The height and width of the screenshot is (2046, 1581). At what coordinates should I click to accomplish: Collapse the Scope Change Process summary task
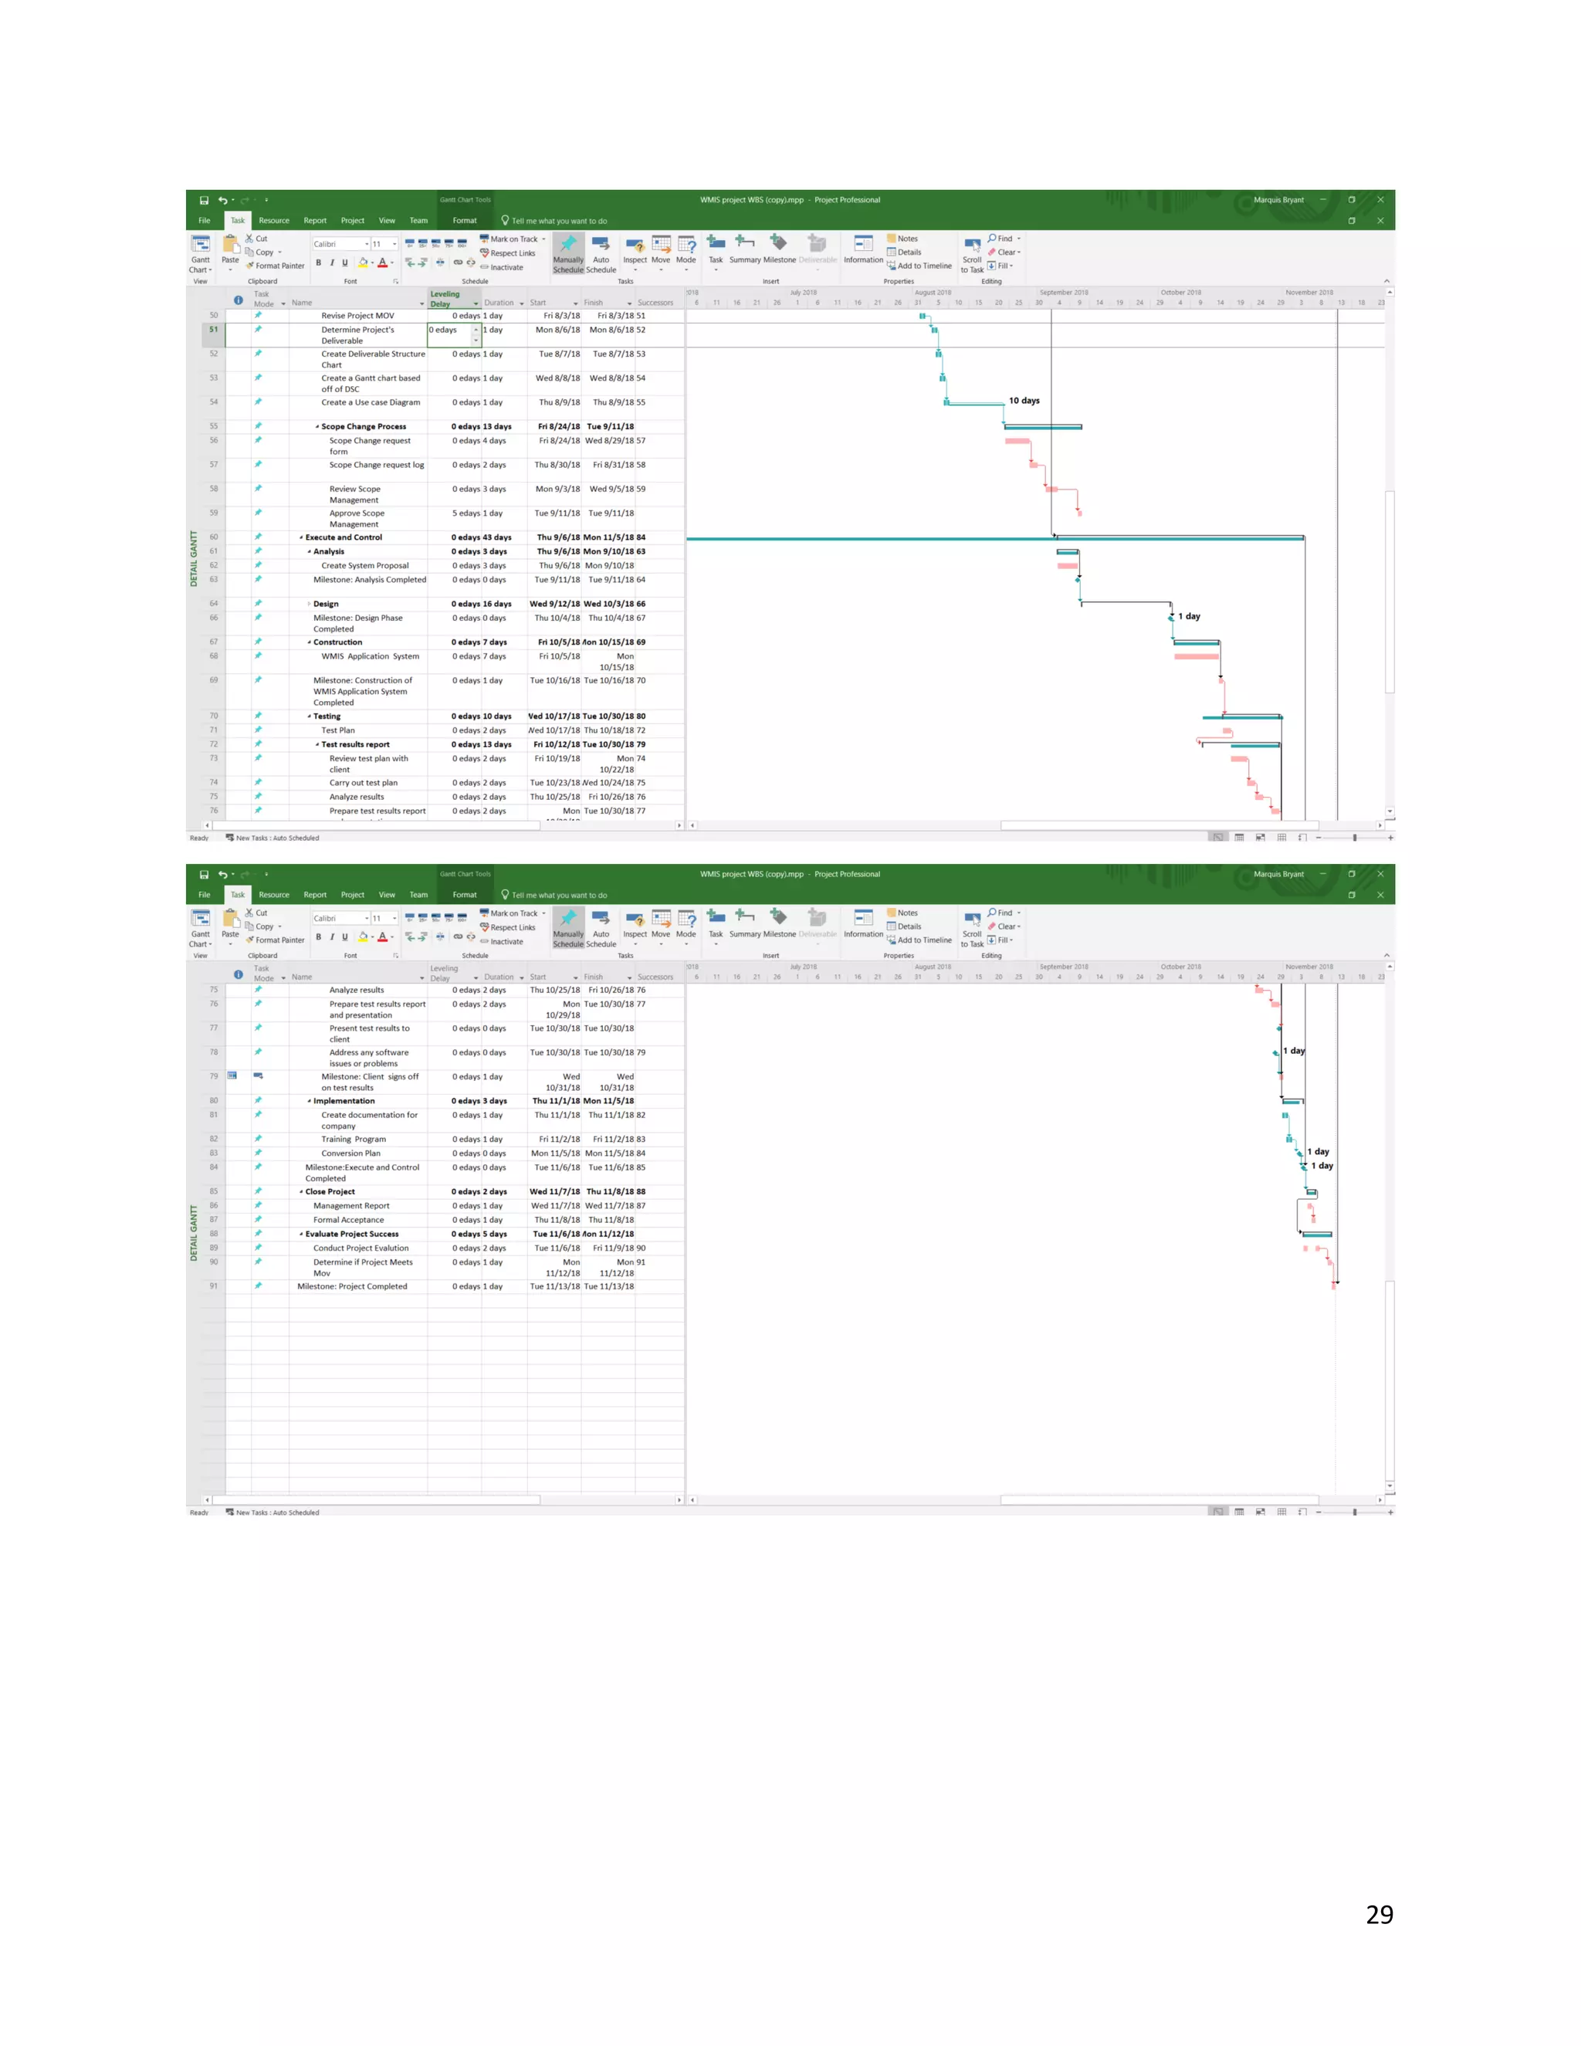317,427
